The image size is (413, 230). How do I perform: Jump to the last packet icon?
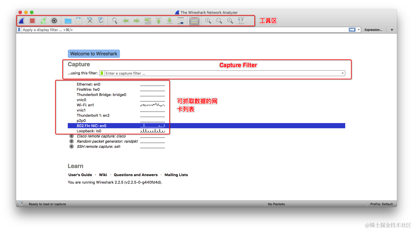click(170, 21)
